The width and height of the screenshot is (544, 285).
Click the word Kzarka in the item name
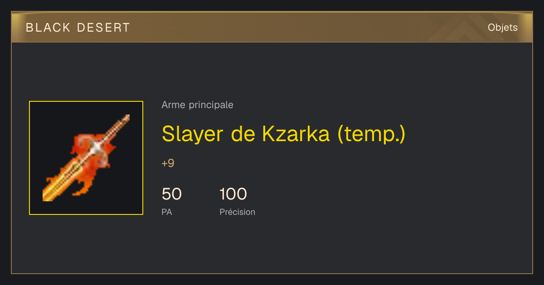[296, 133]
